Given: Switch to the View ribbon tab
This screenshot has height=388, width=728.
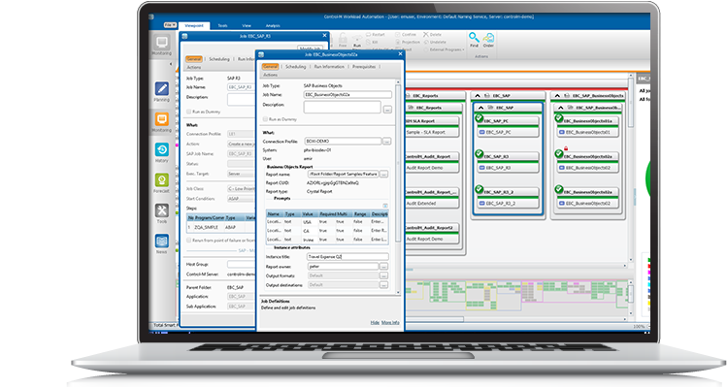Looking at the screenshot, I should (247, 26).
